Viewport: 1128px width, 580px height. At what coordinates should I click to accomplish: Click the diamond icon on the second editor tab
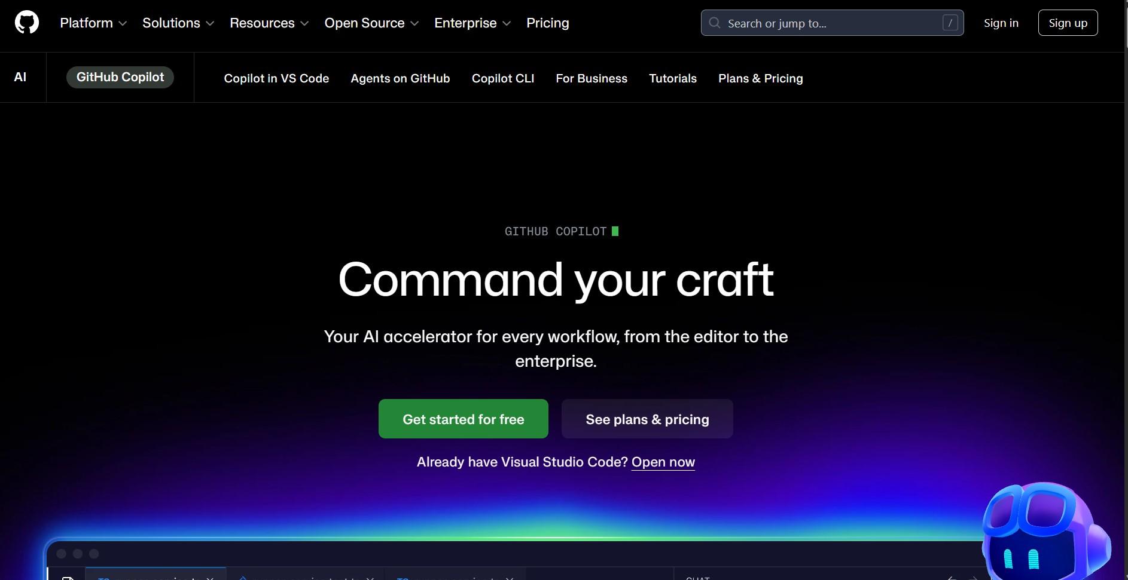(x=243, y=578)
